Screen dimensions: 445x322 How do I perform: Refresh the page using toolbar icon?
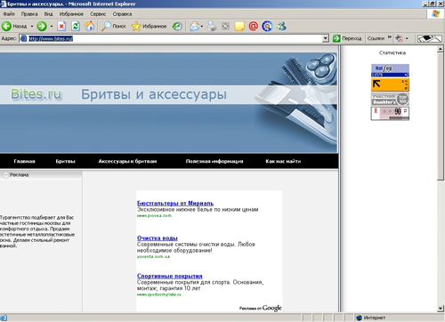pyautogui.click(x=76, y=27)
